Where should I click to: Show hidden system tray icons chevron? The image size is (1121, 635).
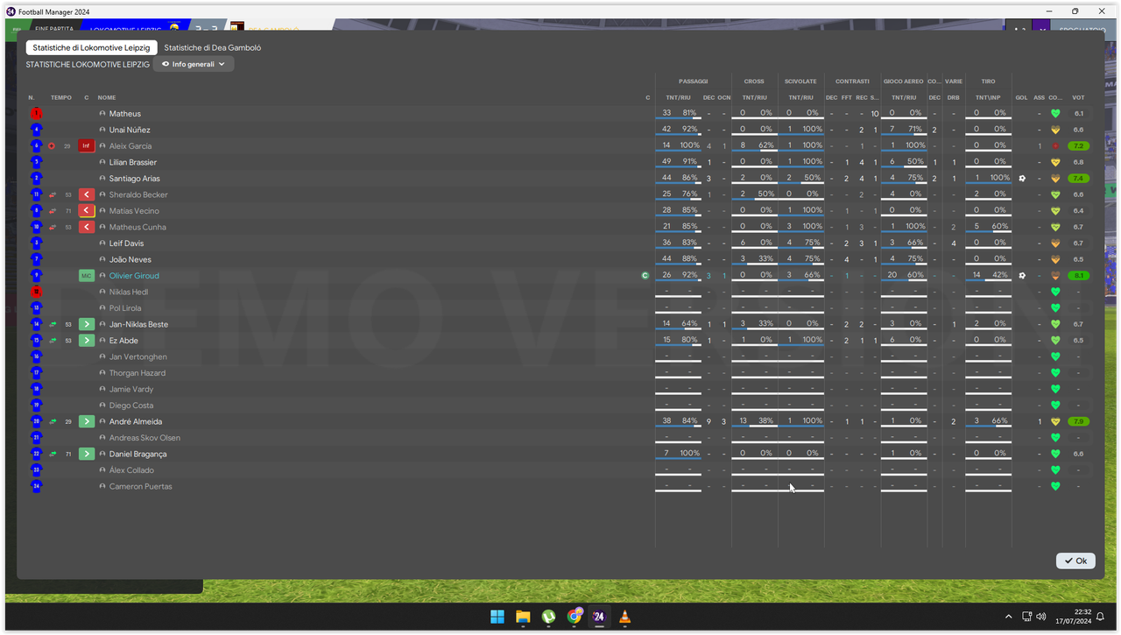click(1008, 617)
